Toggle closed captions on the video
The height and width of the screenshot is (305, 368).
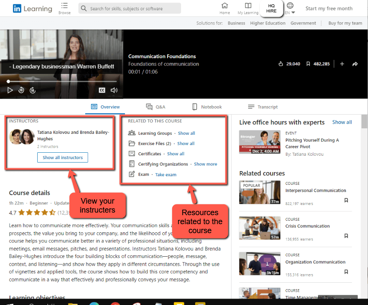click(102, 90)
